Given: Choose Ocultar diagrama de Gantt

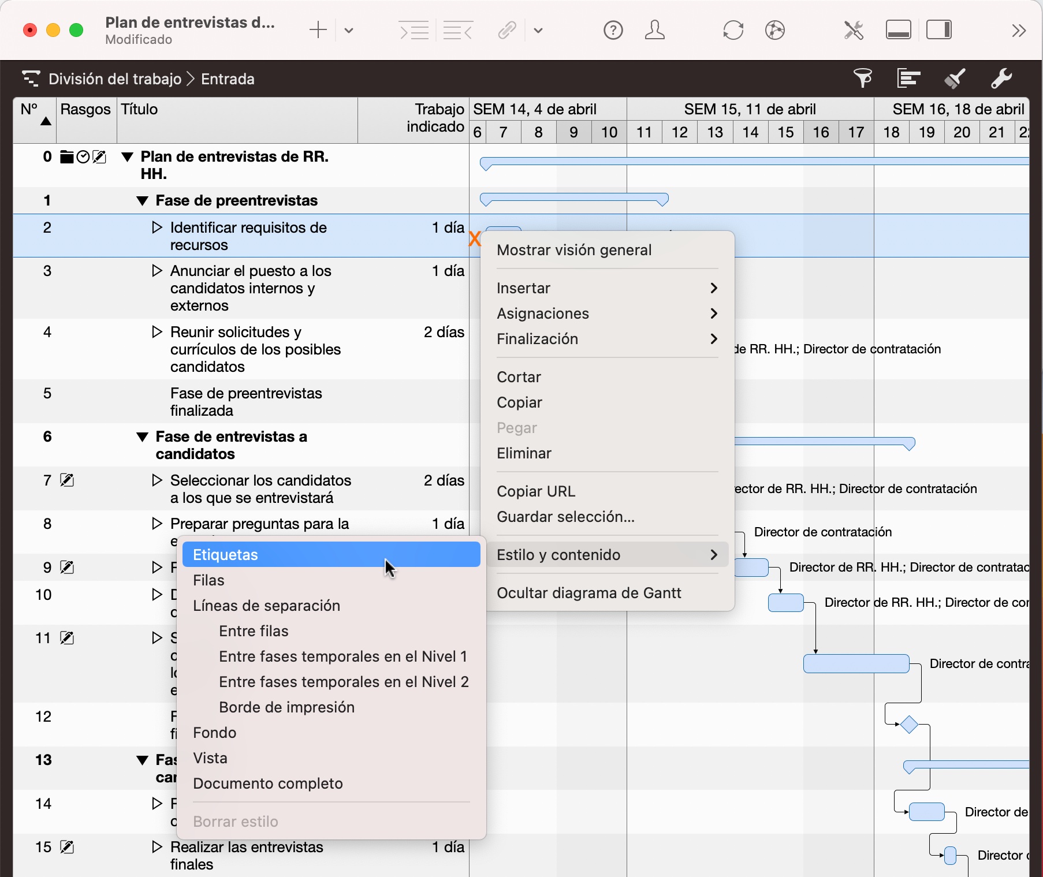Looking at the screenshot, I should (588, 593).
